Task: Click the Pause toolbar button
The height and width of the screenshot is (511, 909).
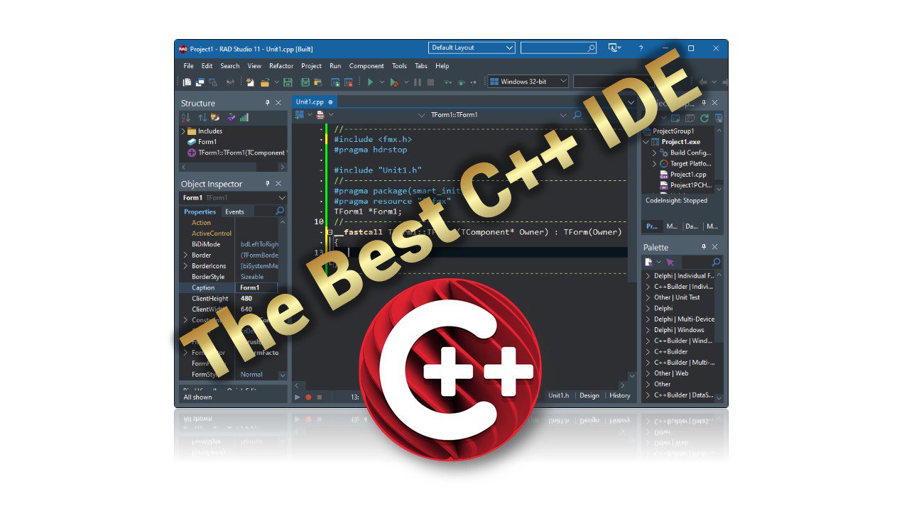Action: tap(417, 82)
